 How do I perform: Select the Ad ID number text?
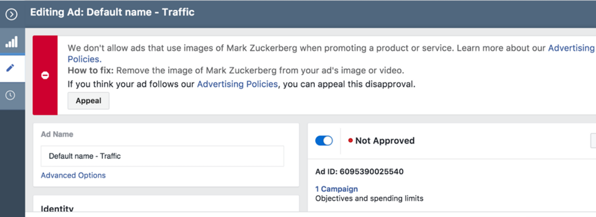point(372,171)
